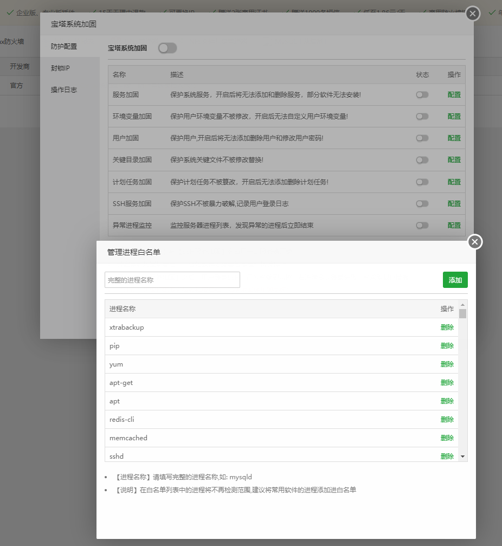The image size is (502, 546).
Task: Select the redis-cli process name
Action: click(121, 420)
